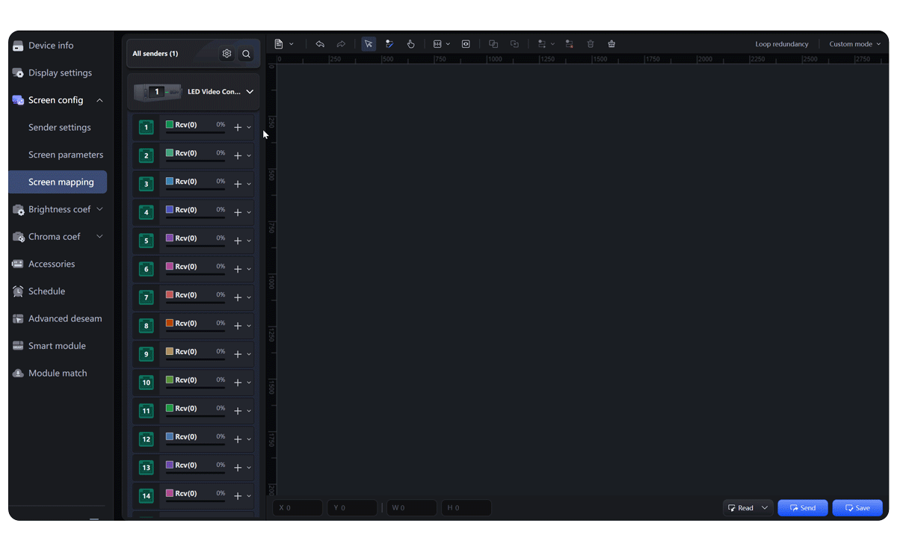Collapse the Screen config menu
The image size is (897, 535).
[99, 100]
